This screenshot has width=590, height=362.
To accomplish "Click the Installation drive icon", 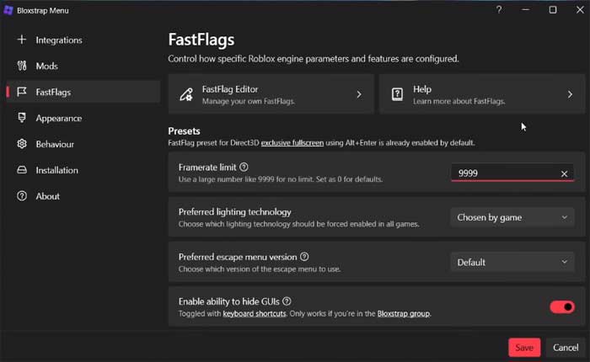I will (x=22, y=170).
